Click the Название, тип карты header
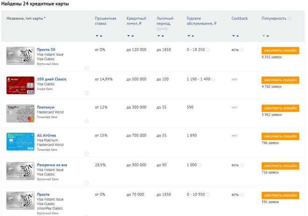 coord(26,18)
